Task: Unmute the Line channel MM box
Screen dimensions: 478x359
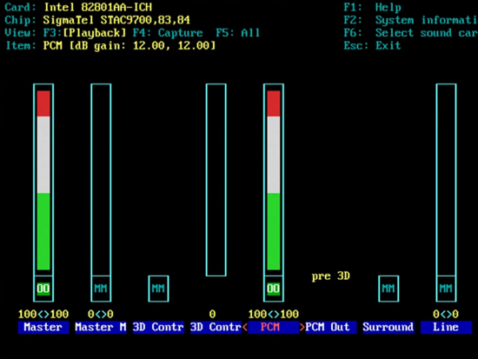Action: coord(447,289)
